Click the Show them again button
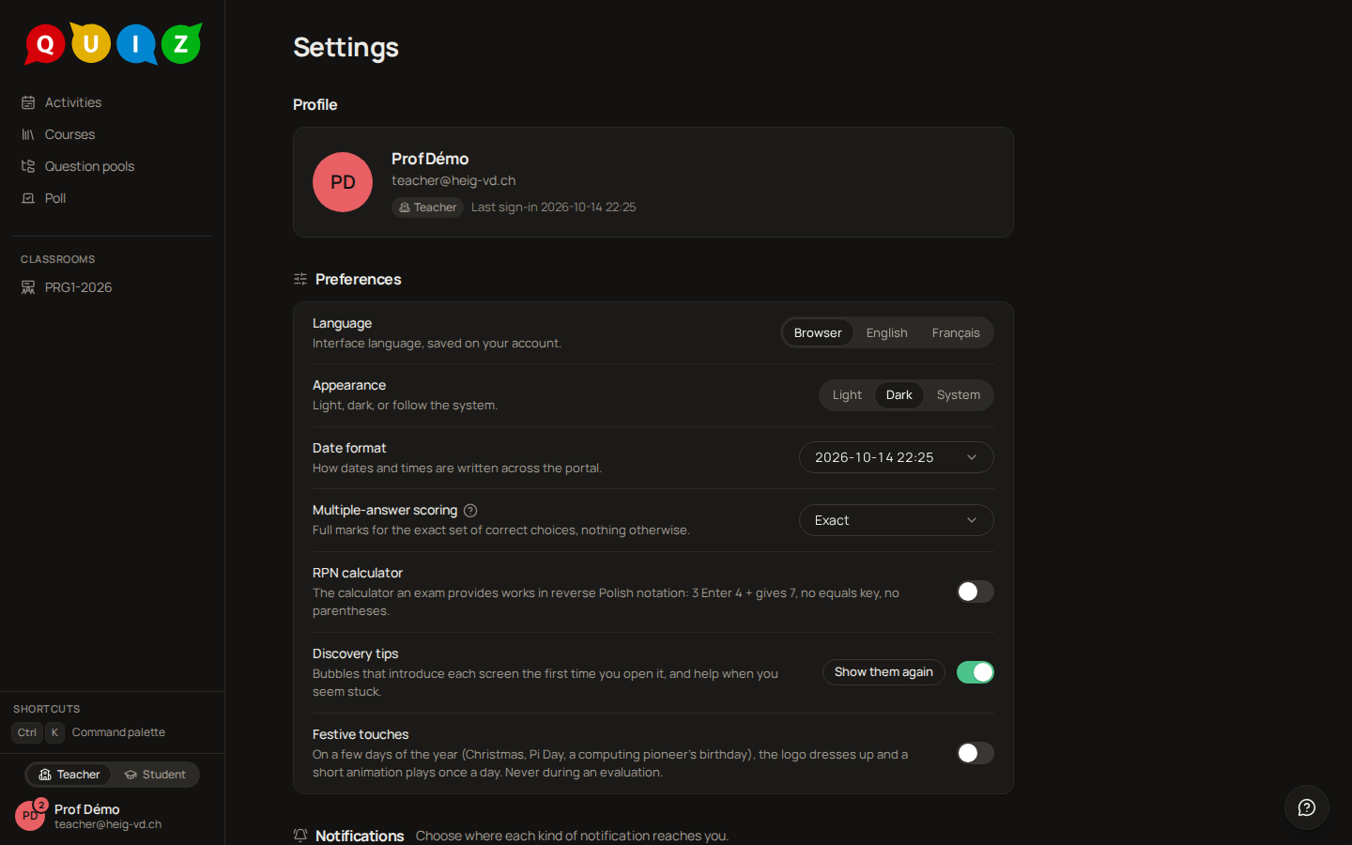The width and height of the screenshot is (1352, 845). point(883,672)
